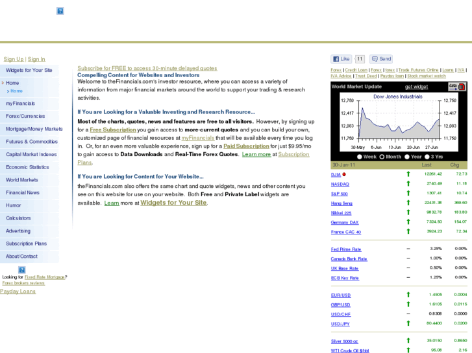Image resolution: width=472 pixels, height=353 pixels.
Task: Open the DJIA quote link
Action: point(336,174)
